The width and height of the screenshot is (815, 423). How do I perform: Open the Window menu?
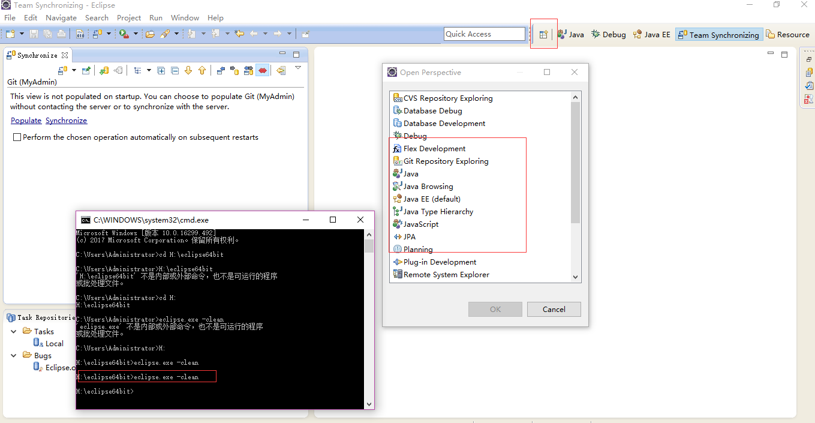tap(185, 18)
